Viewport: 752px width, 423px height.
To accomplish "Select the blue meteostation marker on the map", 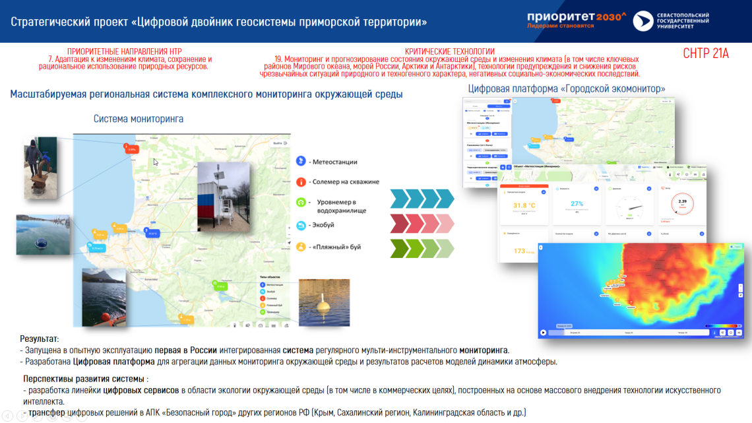I will [x=152, y=232].
